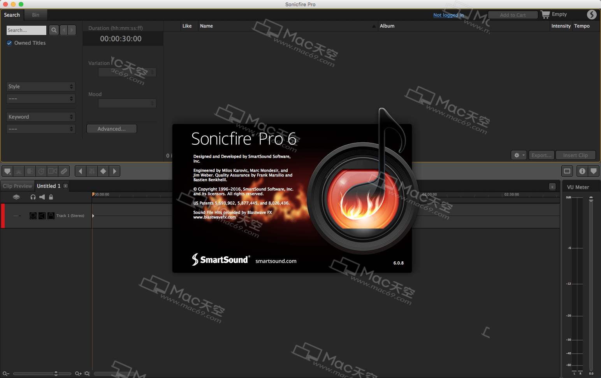
Task: Click in the Search... text field
Action: (26, 30)
